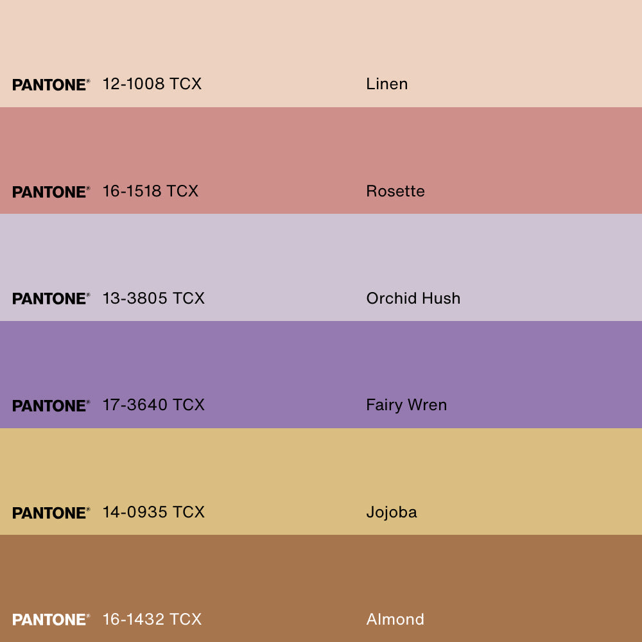Click white Pantone logo on Almond row

[51, 620]
